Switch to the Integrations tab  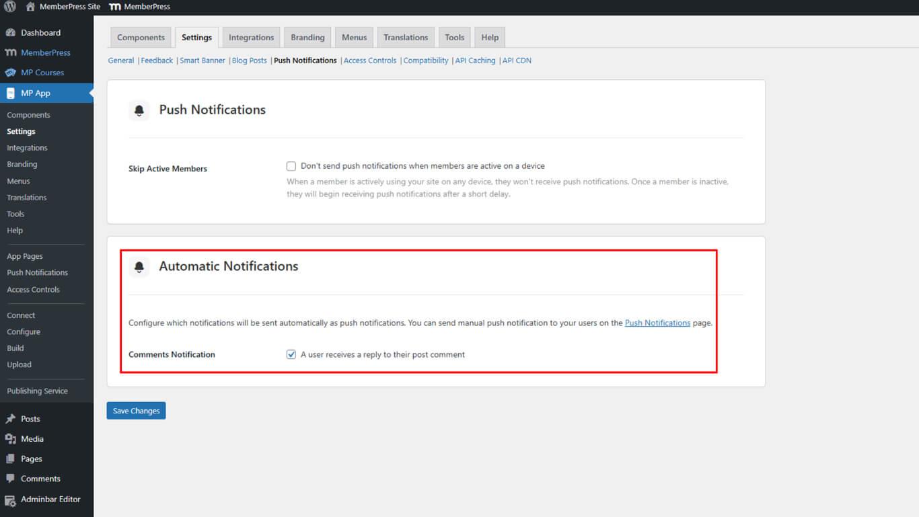point(251,38)
